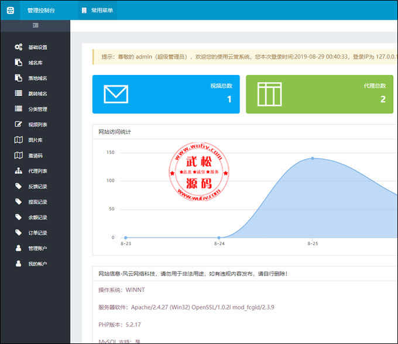398x344 pixels.
Task: Open 订单记录 via its tag icon
Action: pyautogui.click(x=18, y=233)
